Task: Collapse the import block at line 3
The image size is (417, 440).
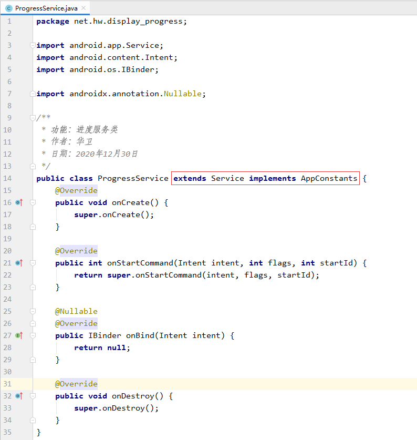Action: point(33,45)
